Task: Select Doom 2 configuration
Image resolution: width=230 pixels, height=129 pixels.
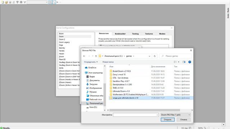Action: 62,39
